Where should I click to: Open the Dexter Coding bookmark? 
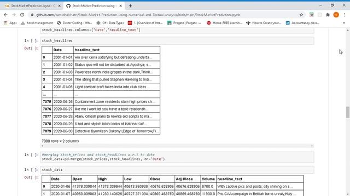[x=74, y=23]
